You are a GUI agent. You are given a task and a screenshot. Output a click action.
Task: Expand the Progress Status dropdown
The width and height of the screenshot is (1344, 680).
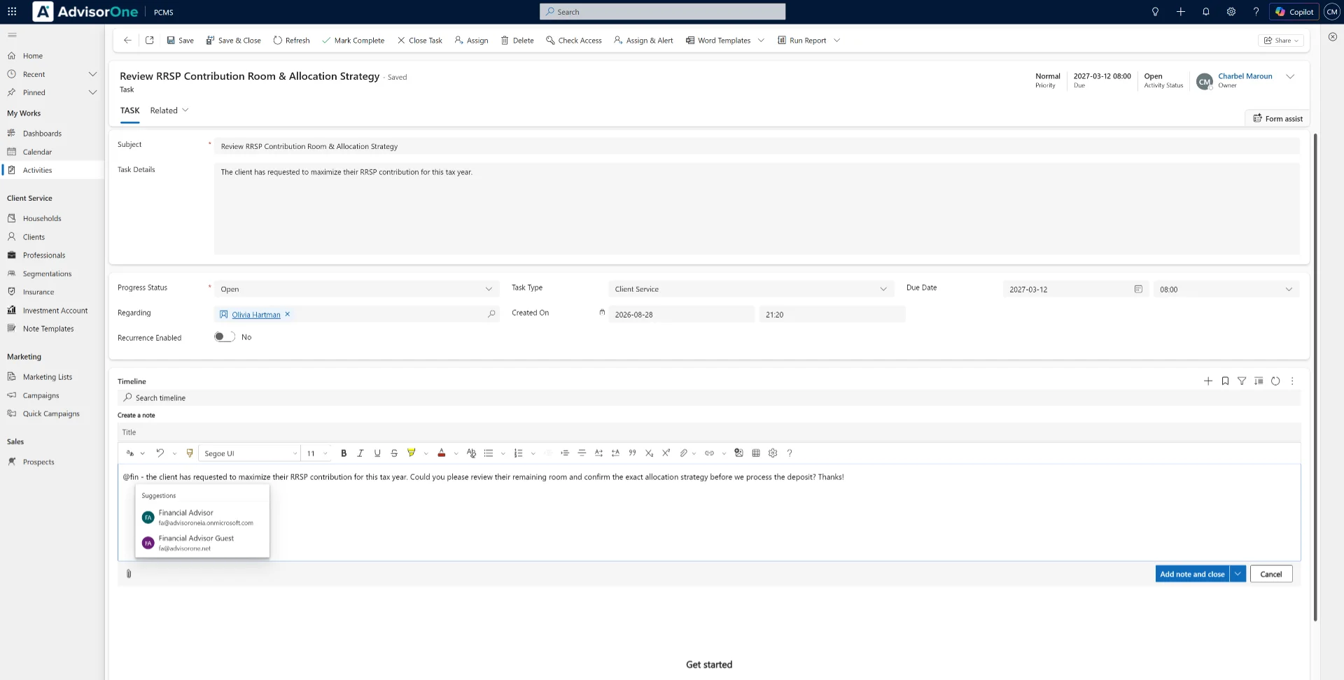click(357, 289)
